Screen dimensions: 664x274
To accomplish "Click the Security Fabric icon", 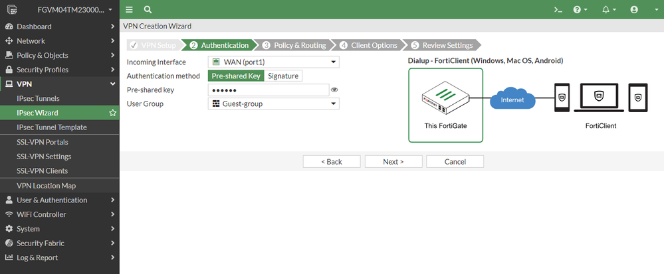I will coord(9,243).
